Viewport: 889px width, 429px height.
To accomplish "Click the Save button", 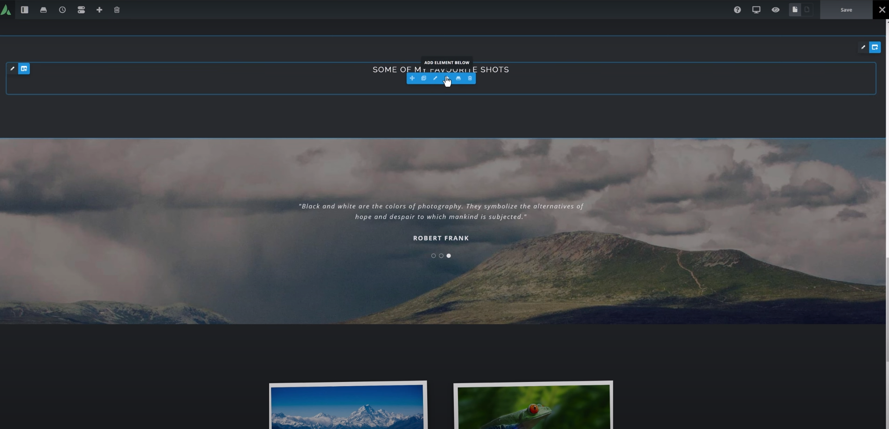I will click(x=846, y=10).
